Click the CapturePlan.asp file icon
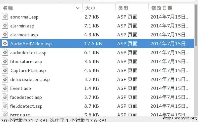The height and width of the screenshot is (122, 198). (5, 70)
